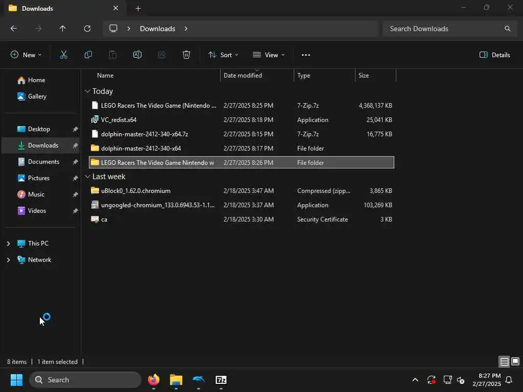The image size is (523, 392).
Task: Click the This PC monitor icon in address bar
Action: click(x=113, y=29)
